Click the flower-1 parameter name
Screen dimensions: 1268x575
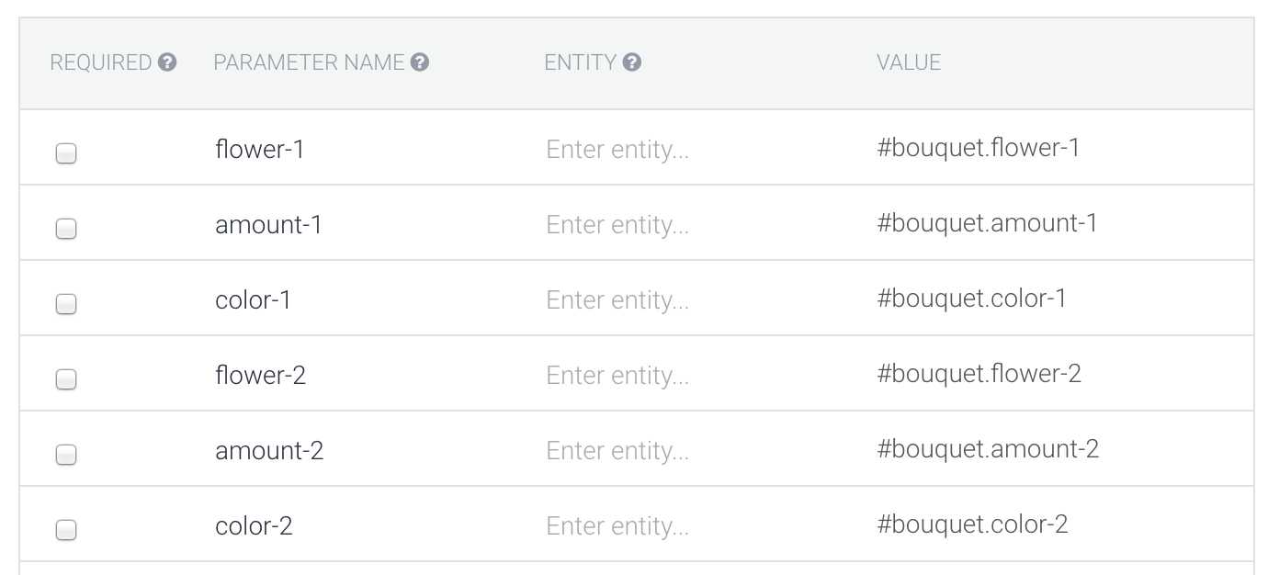tap(259, 148)
